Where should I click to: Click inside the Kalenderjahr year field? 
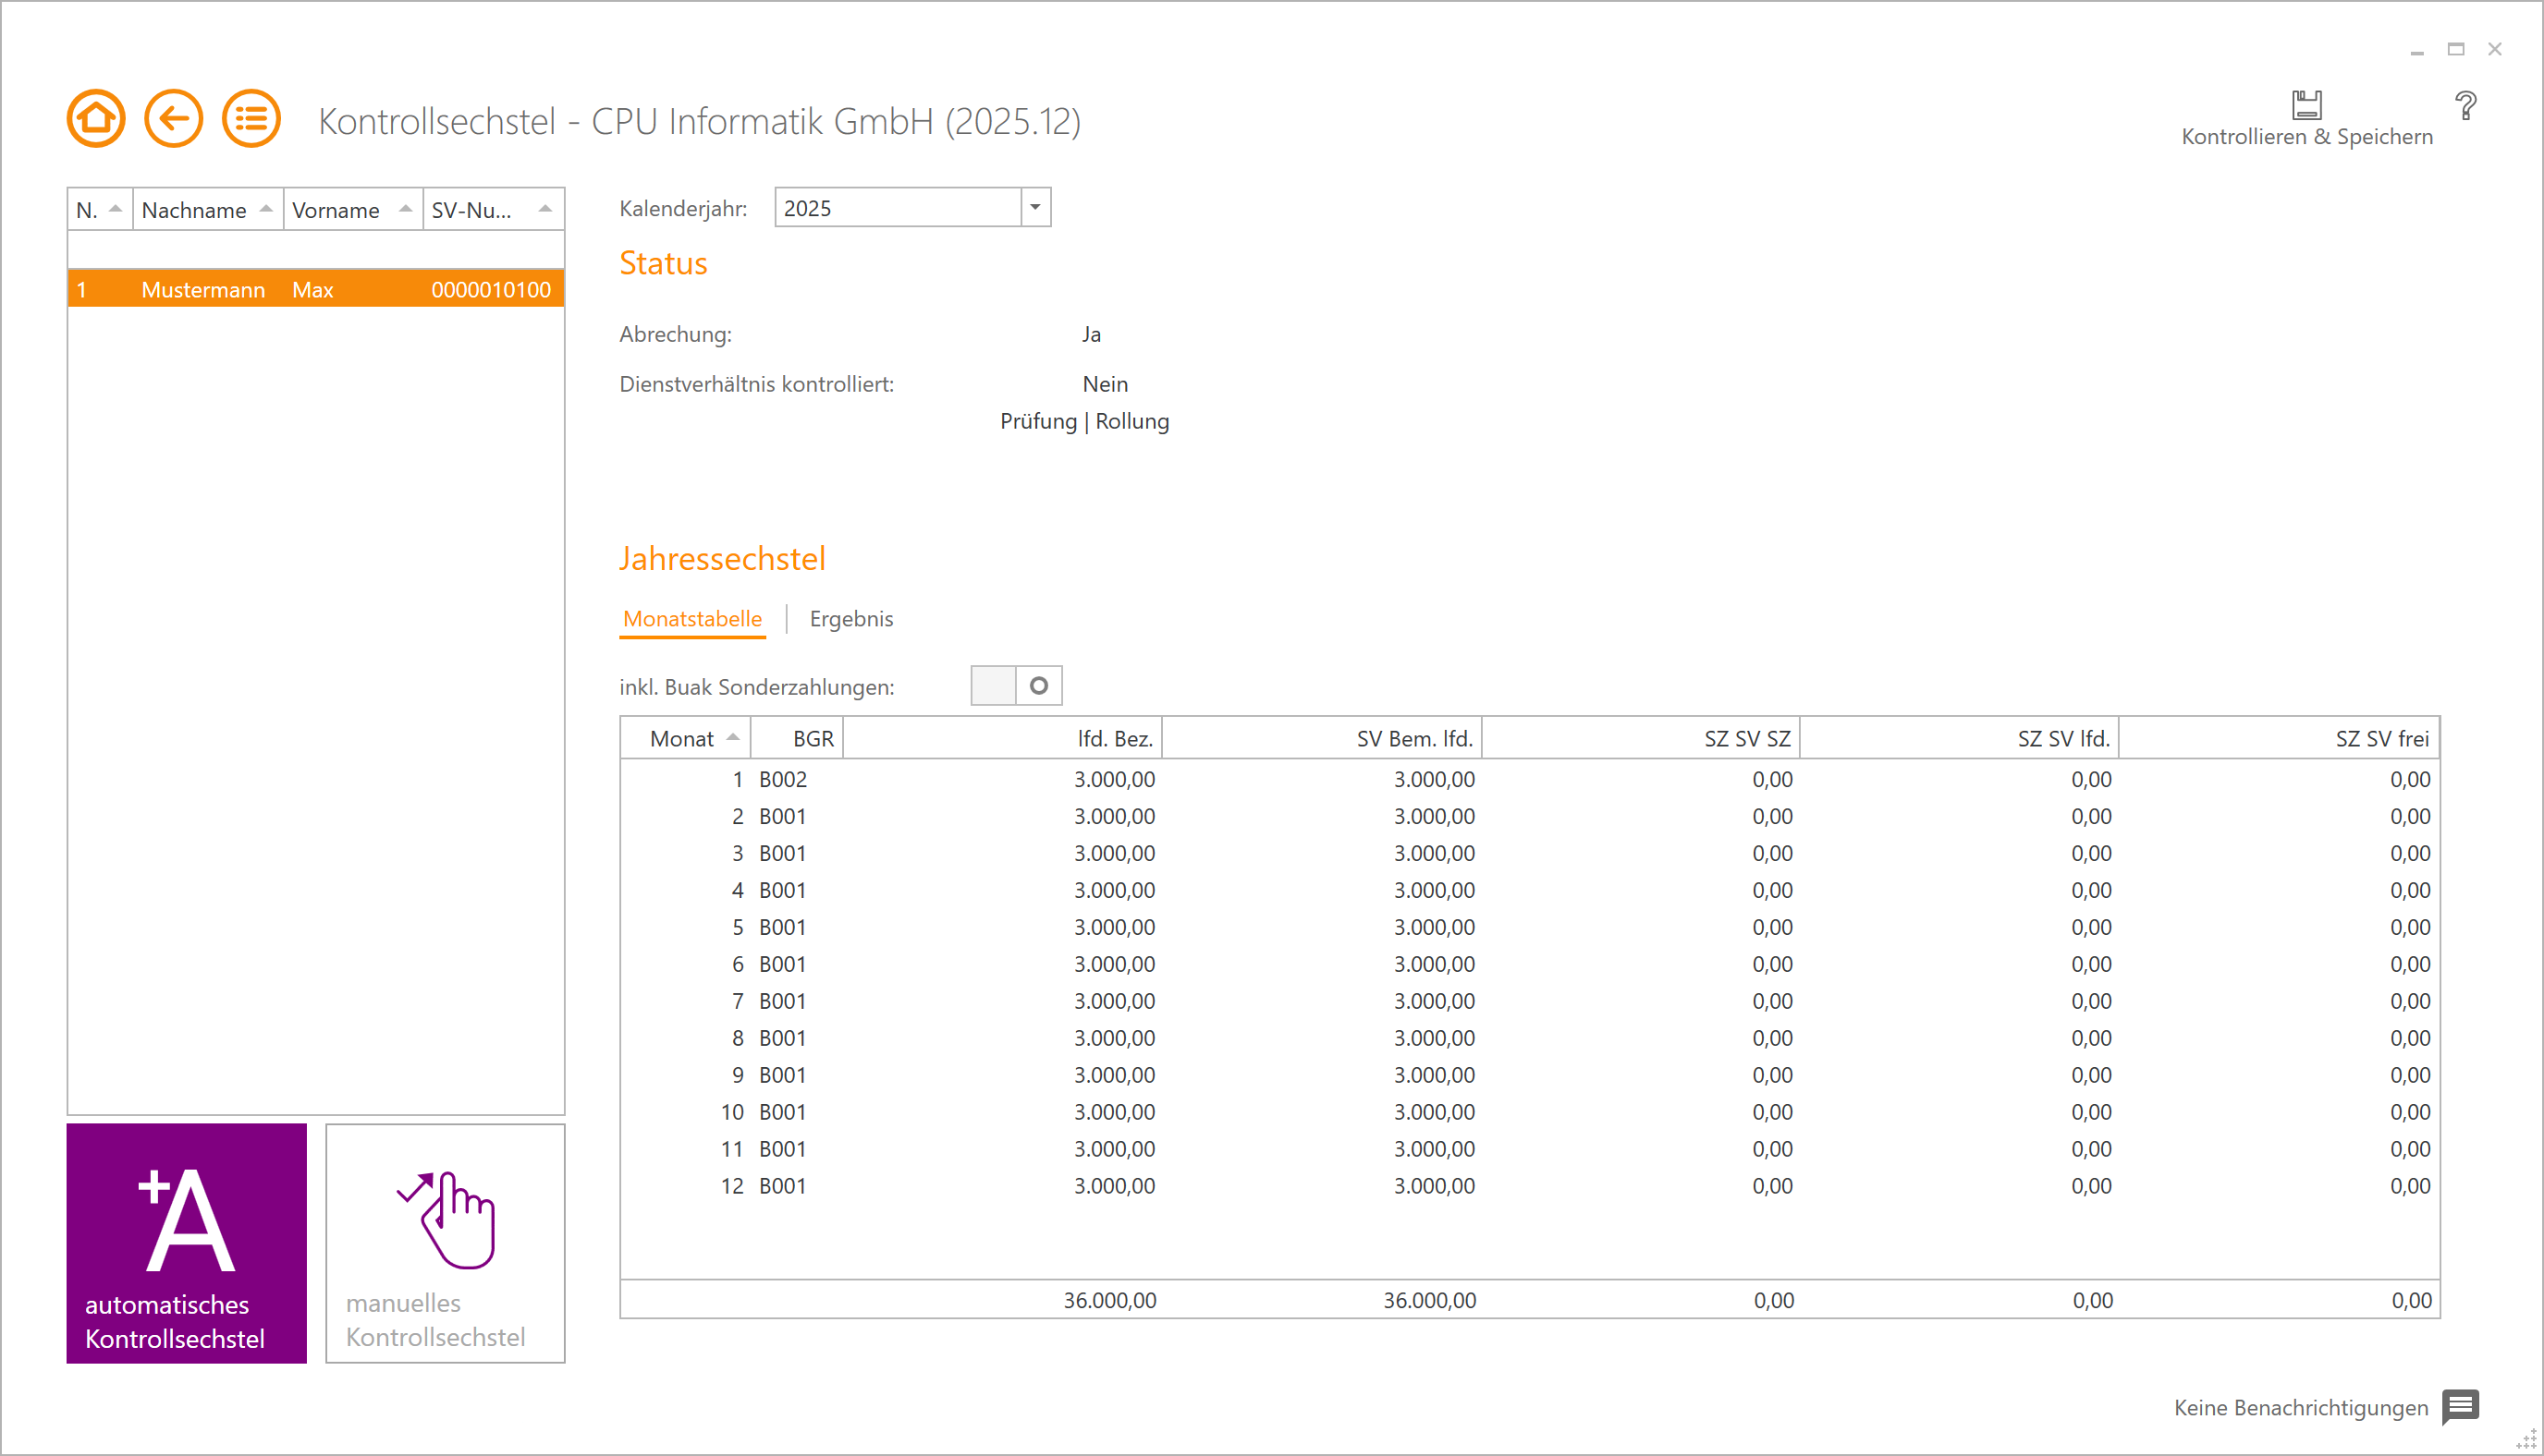(x=890, y=207)
